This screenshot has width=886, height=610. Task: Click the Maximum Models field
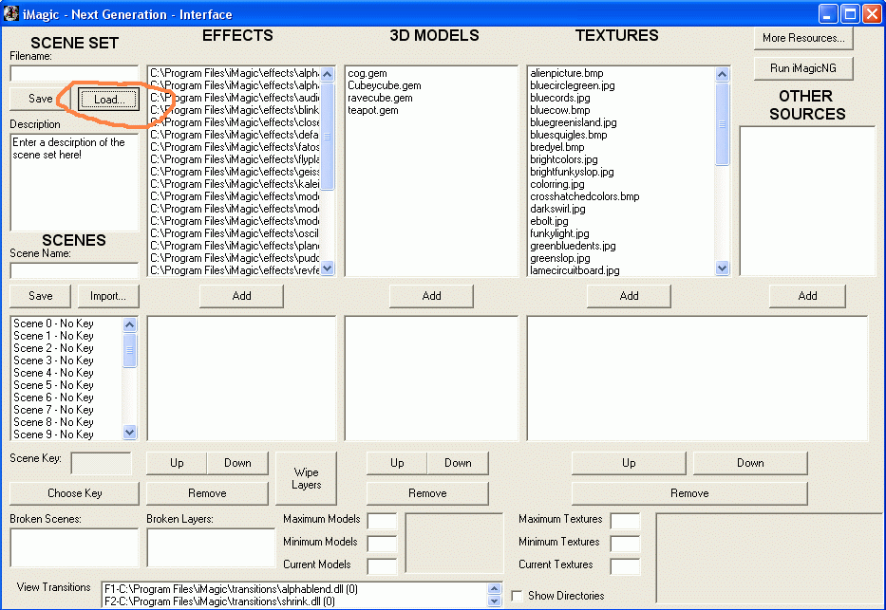[x=382, y=520]
